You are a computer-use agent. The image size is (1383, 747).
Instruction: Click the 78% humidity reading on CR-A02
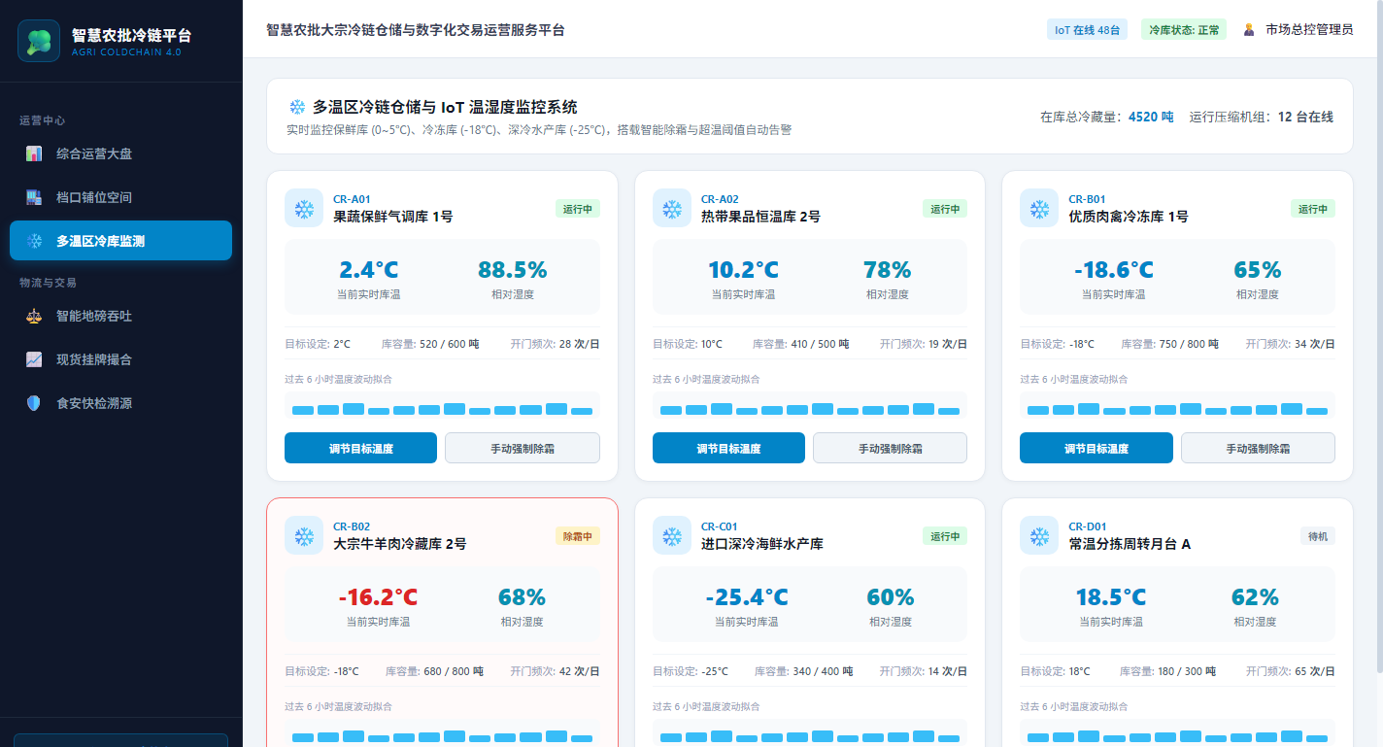coord(888,270)
